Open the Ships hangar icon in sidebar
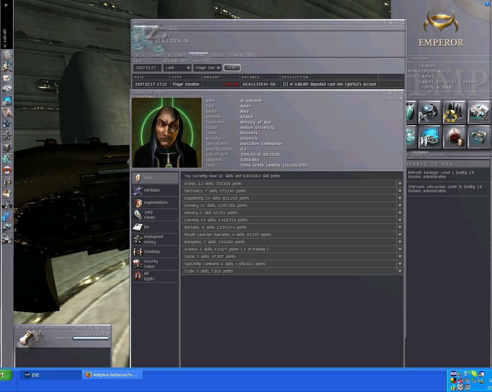 coord(7,228)
